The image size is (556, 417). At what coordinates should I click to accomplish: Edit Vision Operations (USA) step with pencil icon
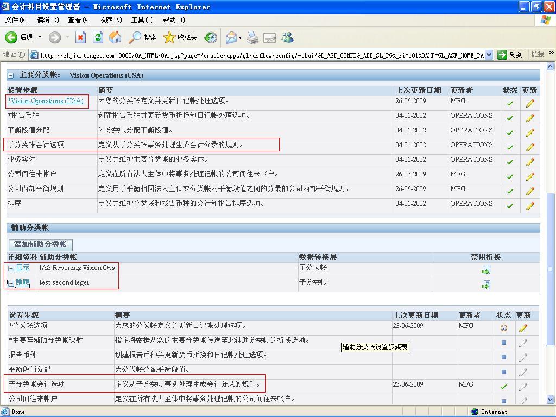tap(530, 103)
